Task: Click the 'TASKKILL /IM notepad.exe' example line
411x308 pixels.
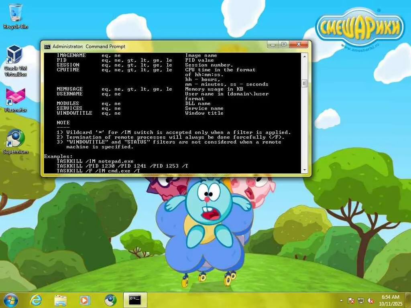Action: pos(95,161)
